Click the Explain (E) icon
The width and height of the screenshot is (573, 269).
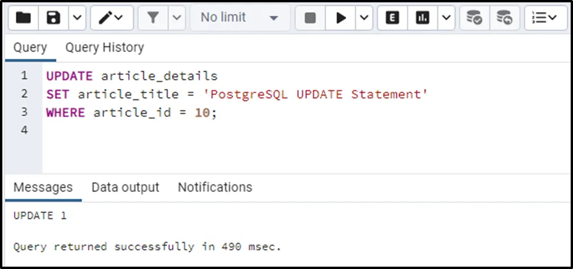click(392, 18)
